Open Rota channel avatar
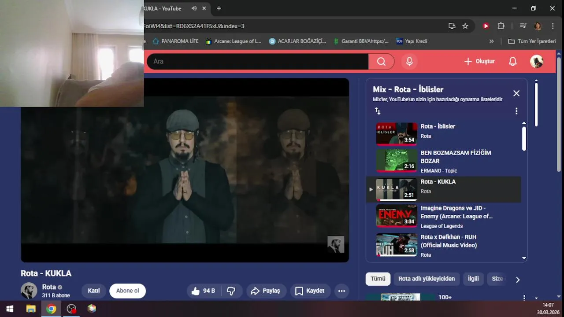The width and height of the screenshot is (564, 317). pyautogui.click(x=29, y=291)
